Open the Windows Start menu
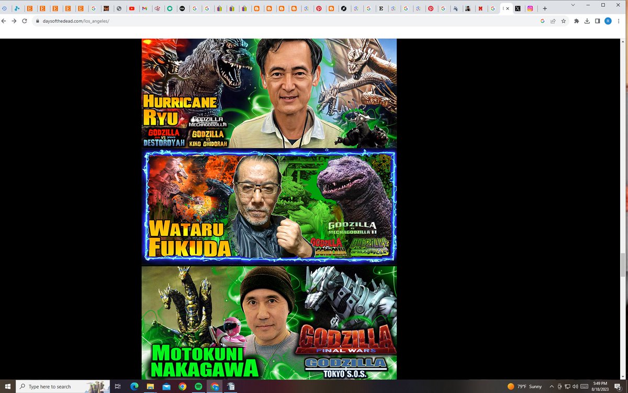 click(8, 387)
